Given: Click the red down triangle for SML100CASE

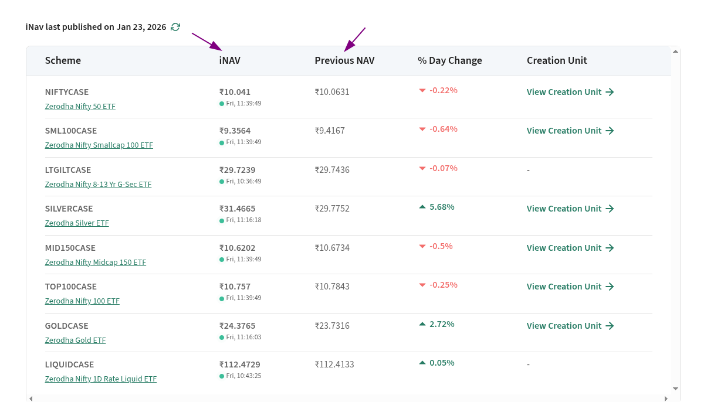Looking at the screenshot, I should click(422, 129).
